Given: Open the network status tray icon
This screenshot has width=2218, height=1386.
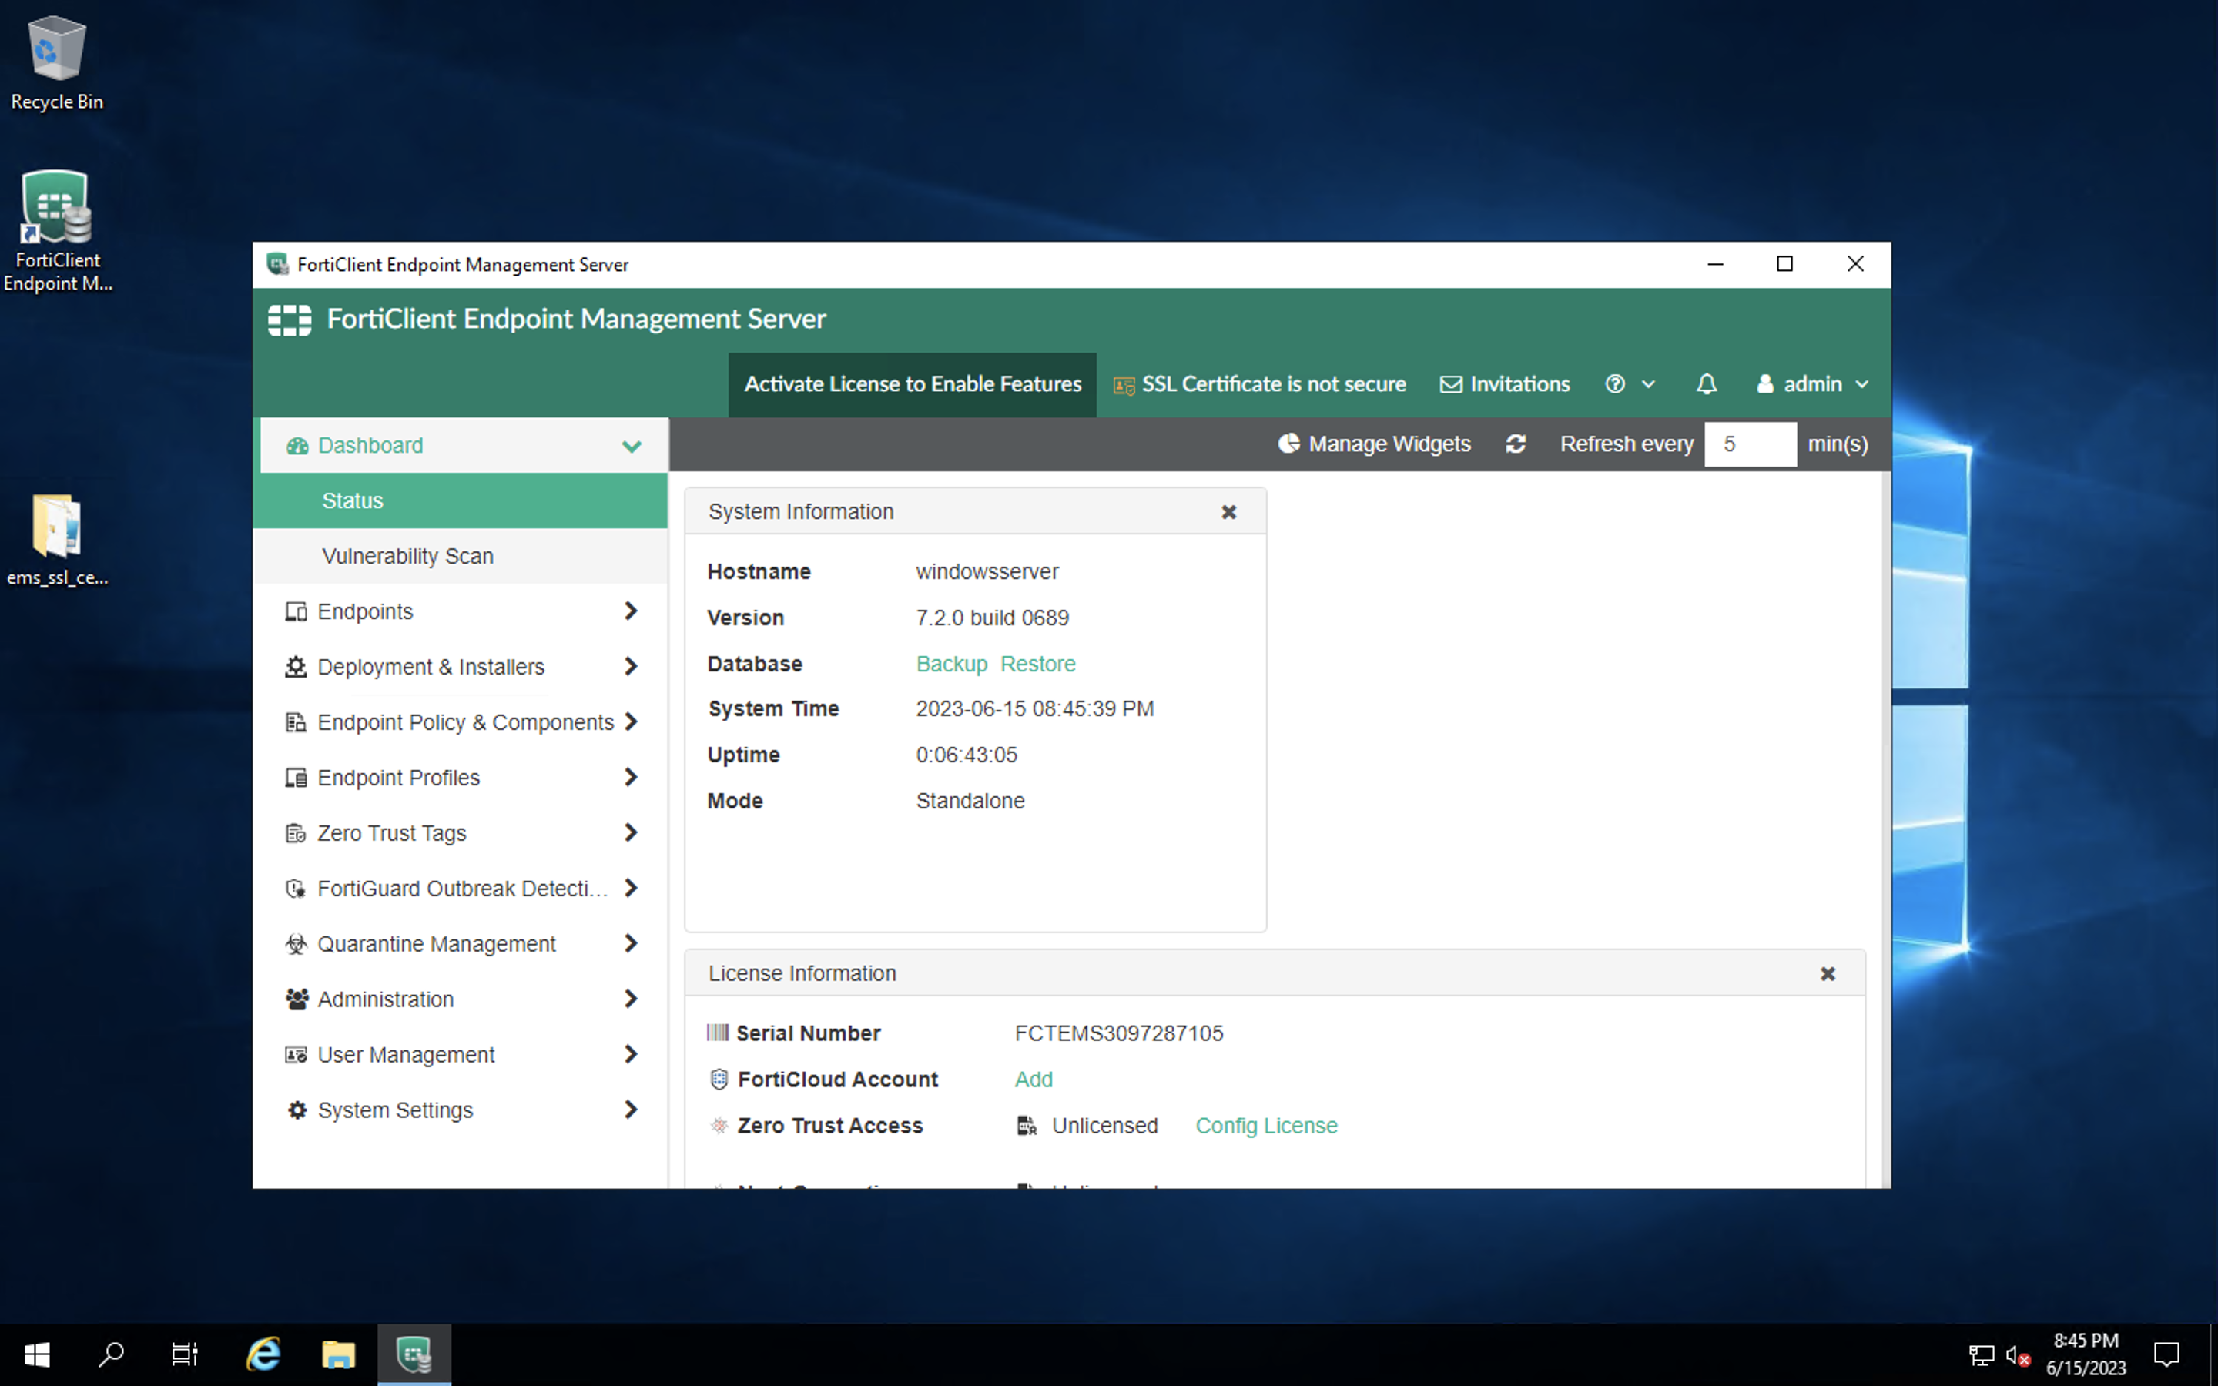Looking at the screenshot, I should click(1981, 1355).
